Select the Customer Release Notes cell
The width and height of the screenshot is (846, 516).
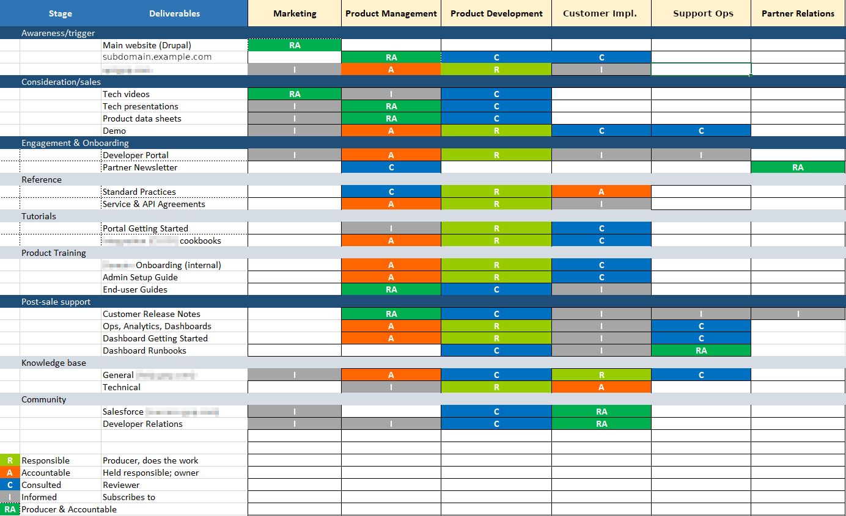click(x=174, y=314)
